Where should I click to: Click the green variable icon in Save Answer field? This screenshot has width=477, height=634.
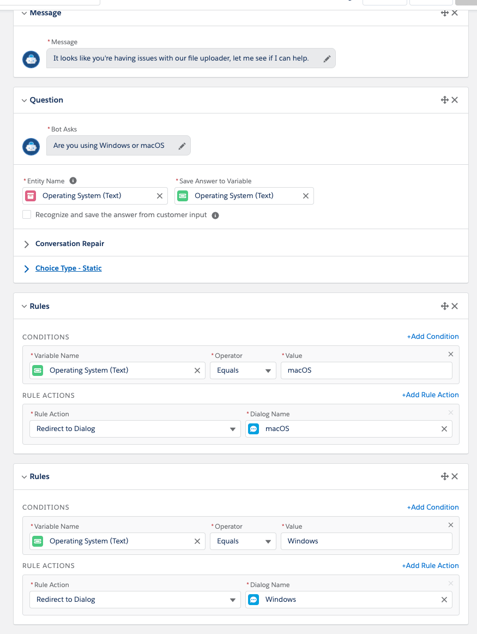pos(183,196)
